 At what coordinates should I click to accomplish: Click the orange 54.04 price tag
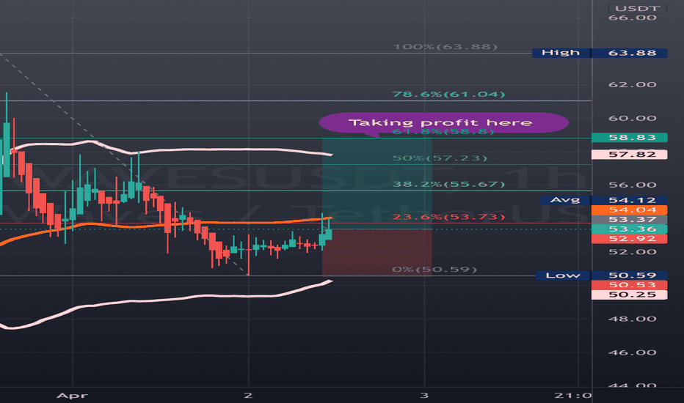630,210
